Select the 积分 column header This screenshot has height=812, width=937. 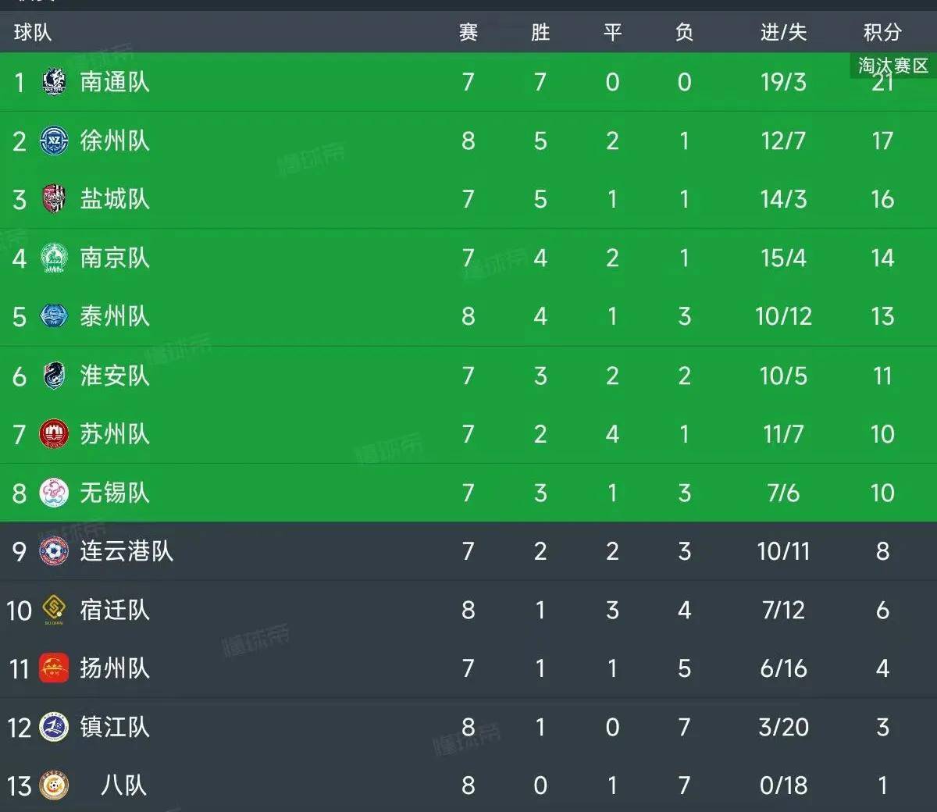[882, 32]
